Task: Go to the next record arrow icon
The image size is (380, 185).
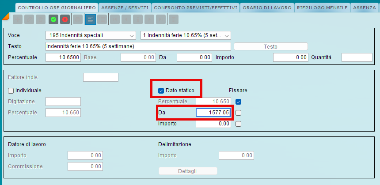Action: pos(149,19)
